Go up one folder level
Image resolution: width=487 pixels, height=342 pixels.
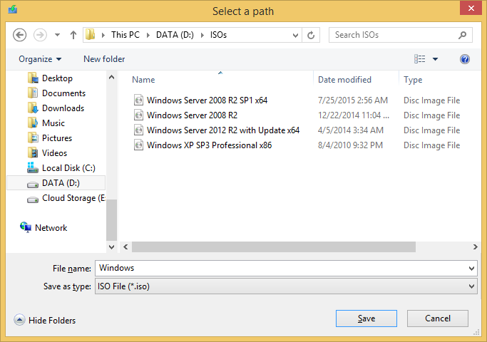[x=73, y=35]
